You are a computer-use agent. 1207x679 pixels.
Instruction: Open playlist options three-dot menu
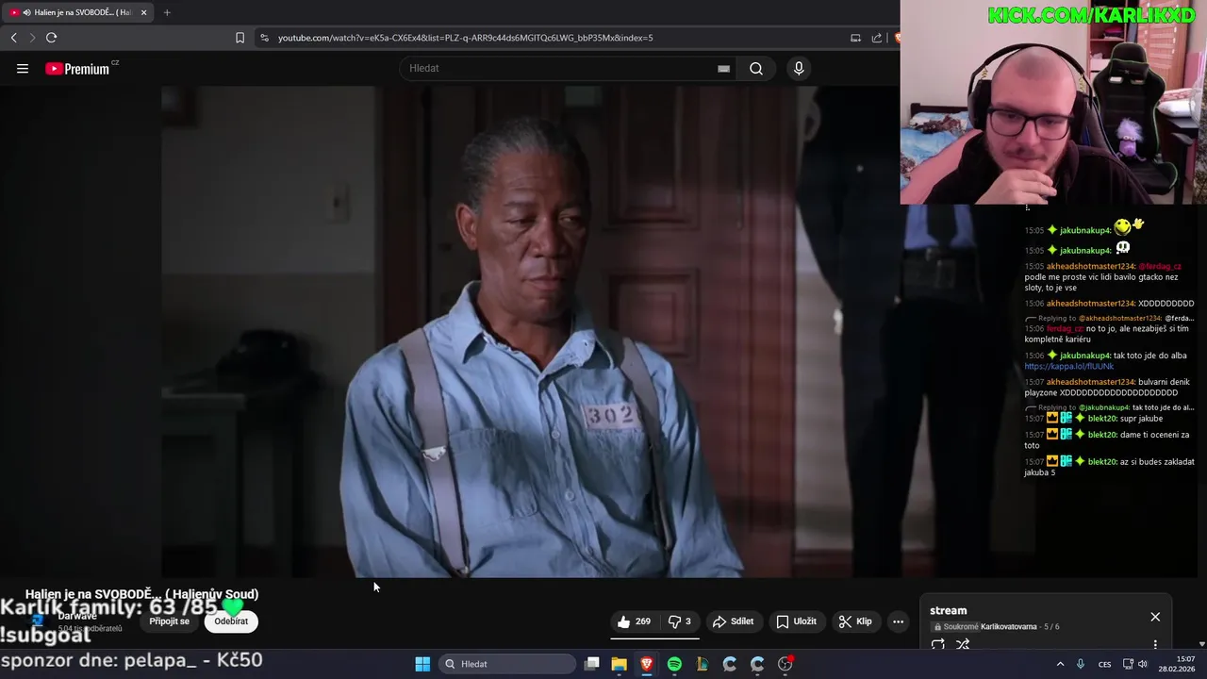[x=1155, y=645]
